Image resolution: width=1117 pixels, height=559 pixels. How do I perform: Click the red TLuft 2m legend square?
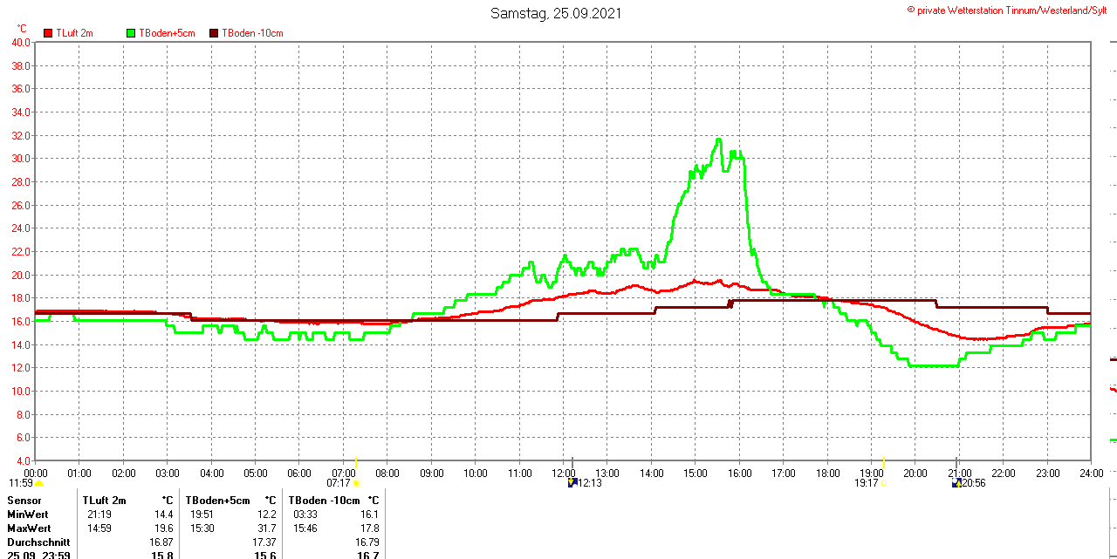(x=48, y=33)
